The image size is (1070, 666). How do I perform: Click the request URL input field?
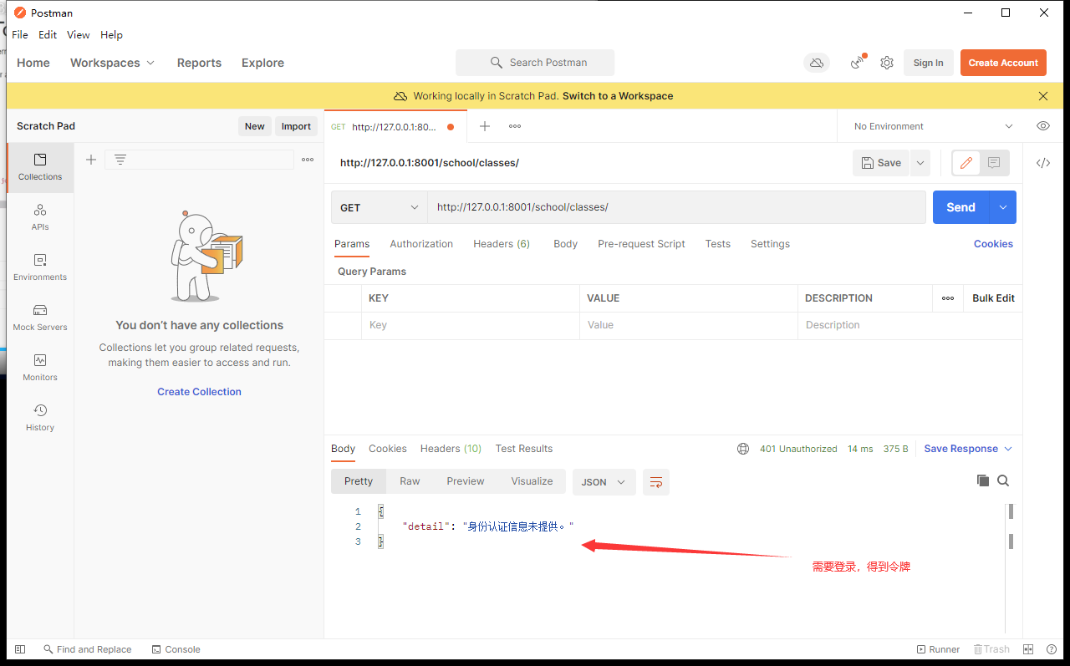[x=676, y=207]
